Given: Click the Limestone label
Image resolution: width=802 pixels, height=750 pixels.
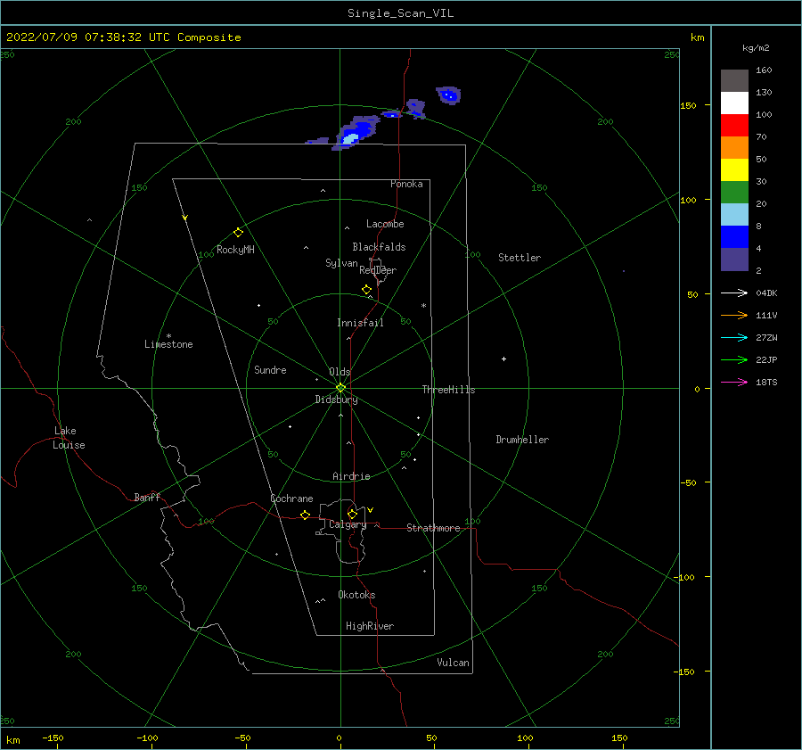Looking at the screenshot, I should click(x=168, y=344).
